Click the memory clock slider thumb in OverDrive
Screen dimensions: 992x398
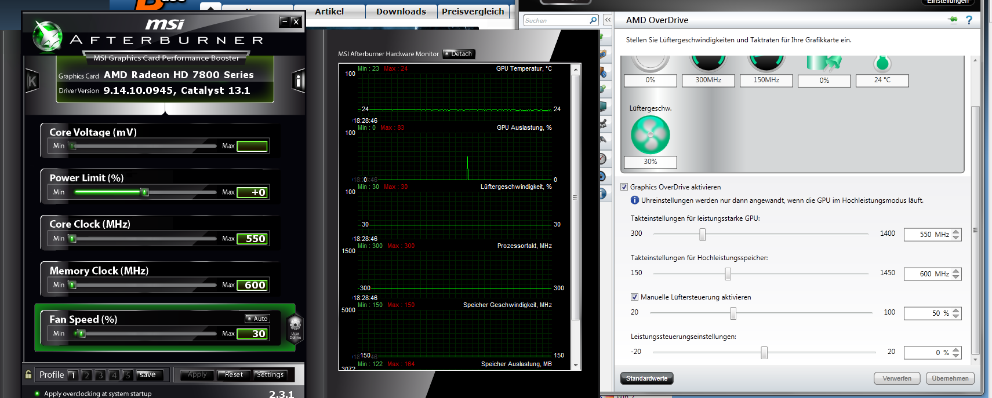[728, 273]
